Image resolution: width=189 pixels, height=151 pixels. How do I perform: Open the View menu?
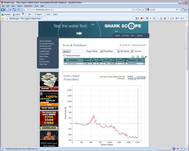[13, 6]
